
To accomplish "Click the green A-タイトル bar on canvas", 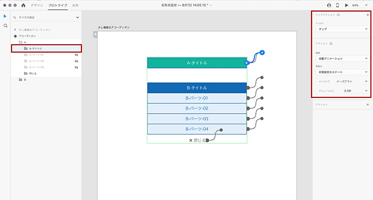I will coord(197,63).
